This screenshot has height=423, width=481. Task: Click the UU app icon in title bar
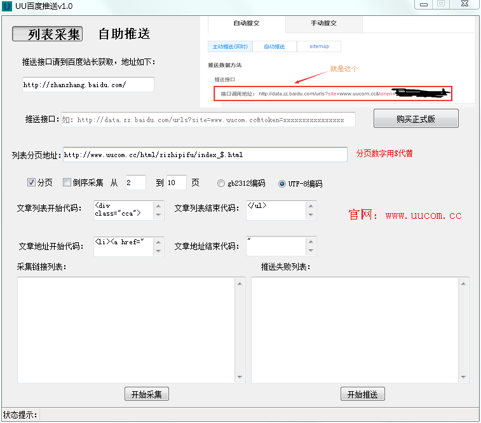[7, 6]
